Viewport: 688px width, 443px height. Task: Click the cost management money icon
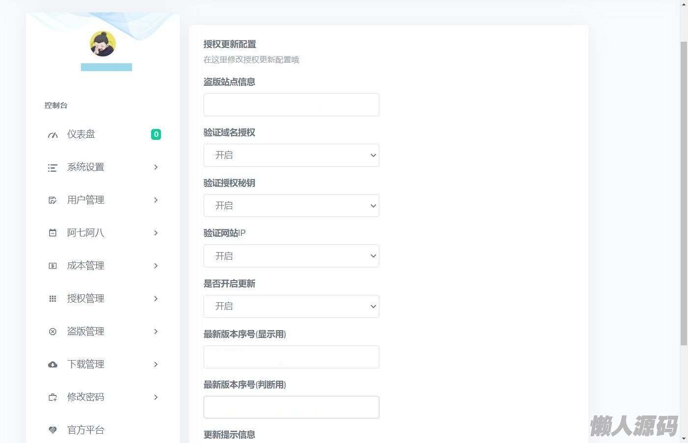(53, 266)
